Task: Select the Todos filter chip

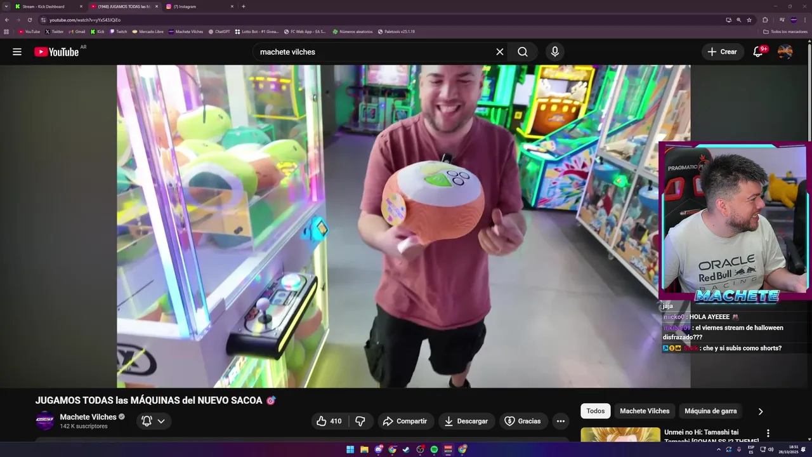Action: [596, 411]
